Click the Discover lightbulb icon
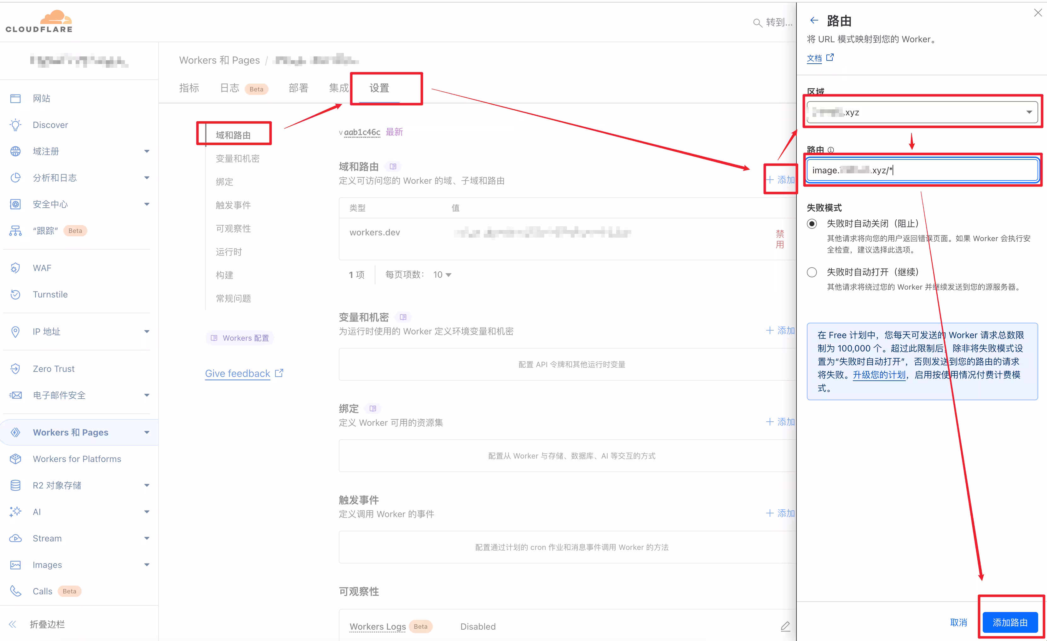Screen dimensions: 1047x641 pyautogui.click(x=15, y=125)
